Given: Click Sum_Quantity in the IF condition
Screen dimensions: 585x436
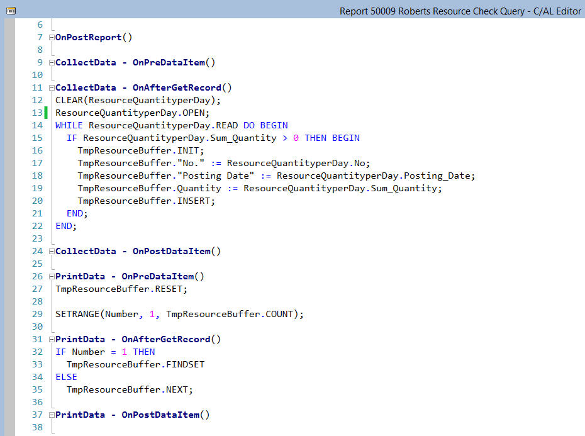Looking at the screenshot, I should click(243, 138).
